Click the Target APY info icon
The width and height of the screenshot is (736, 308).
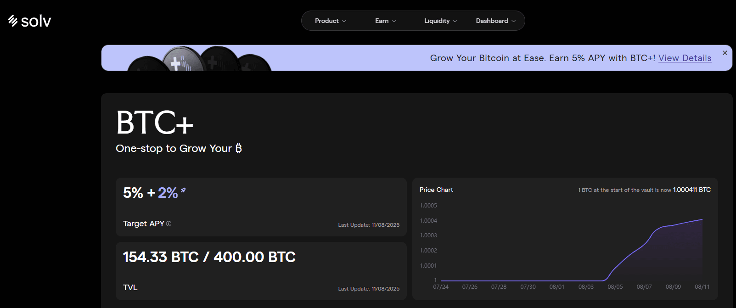(x=169, y=224)
